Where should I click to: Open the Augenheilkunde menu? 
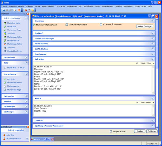click(x=48, y=6)
